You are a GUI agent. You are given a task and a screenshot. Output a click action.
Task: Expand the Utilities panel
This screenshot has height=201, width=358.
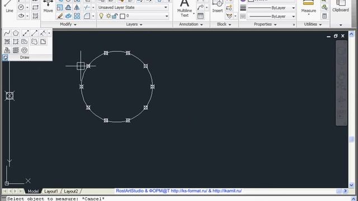(x=313, y=24)
